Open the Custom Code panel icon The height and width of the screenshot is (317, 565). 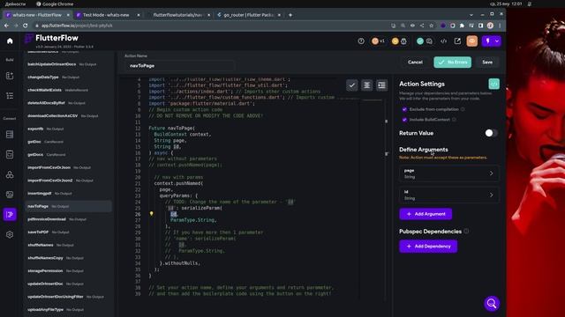pos(10,215)
